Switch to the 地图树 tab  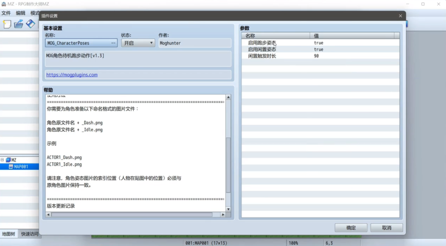point(8,234)
